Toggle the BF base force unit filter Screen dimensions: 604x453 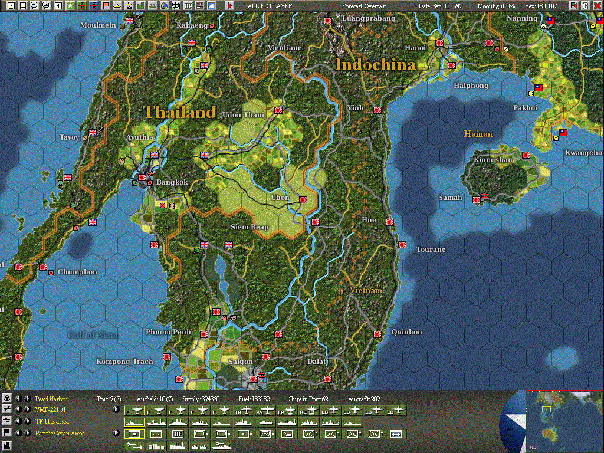[178, 434]
